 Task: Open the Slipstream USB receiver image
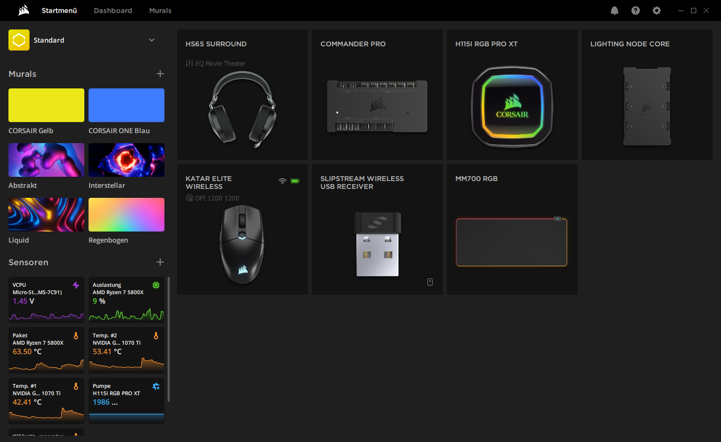(x=377, y=244)
